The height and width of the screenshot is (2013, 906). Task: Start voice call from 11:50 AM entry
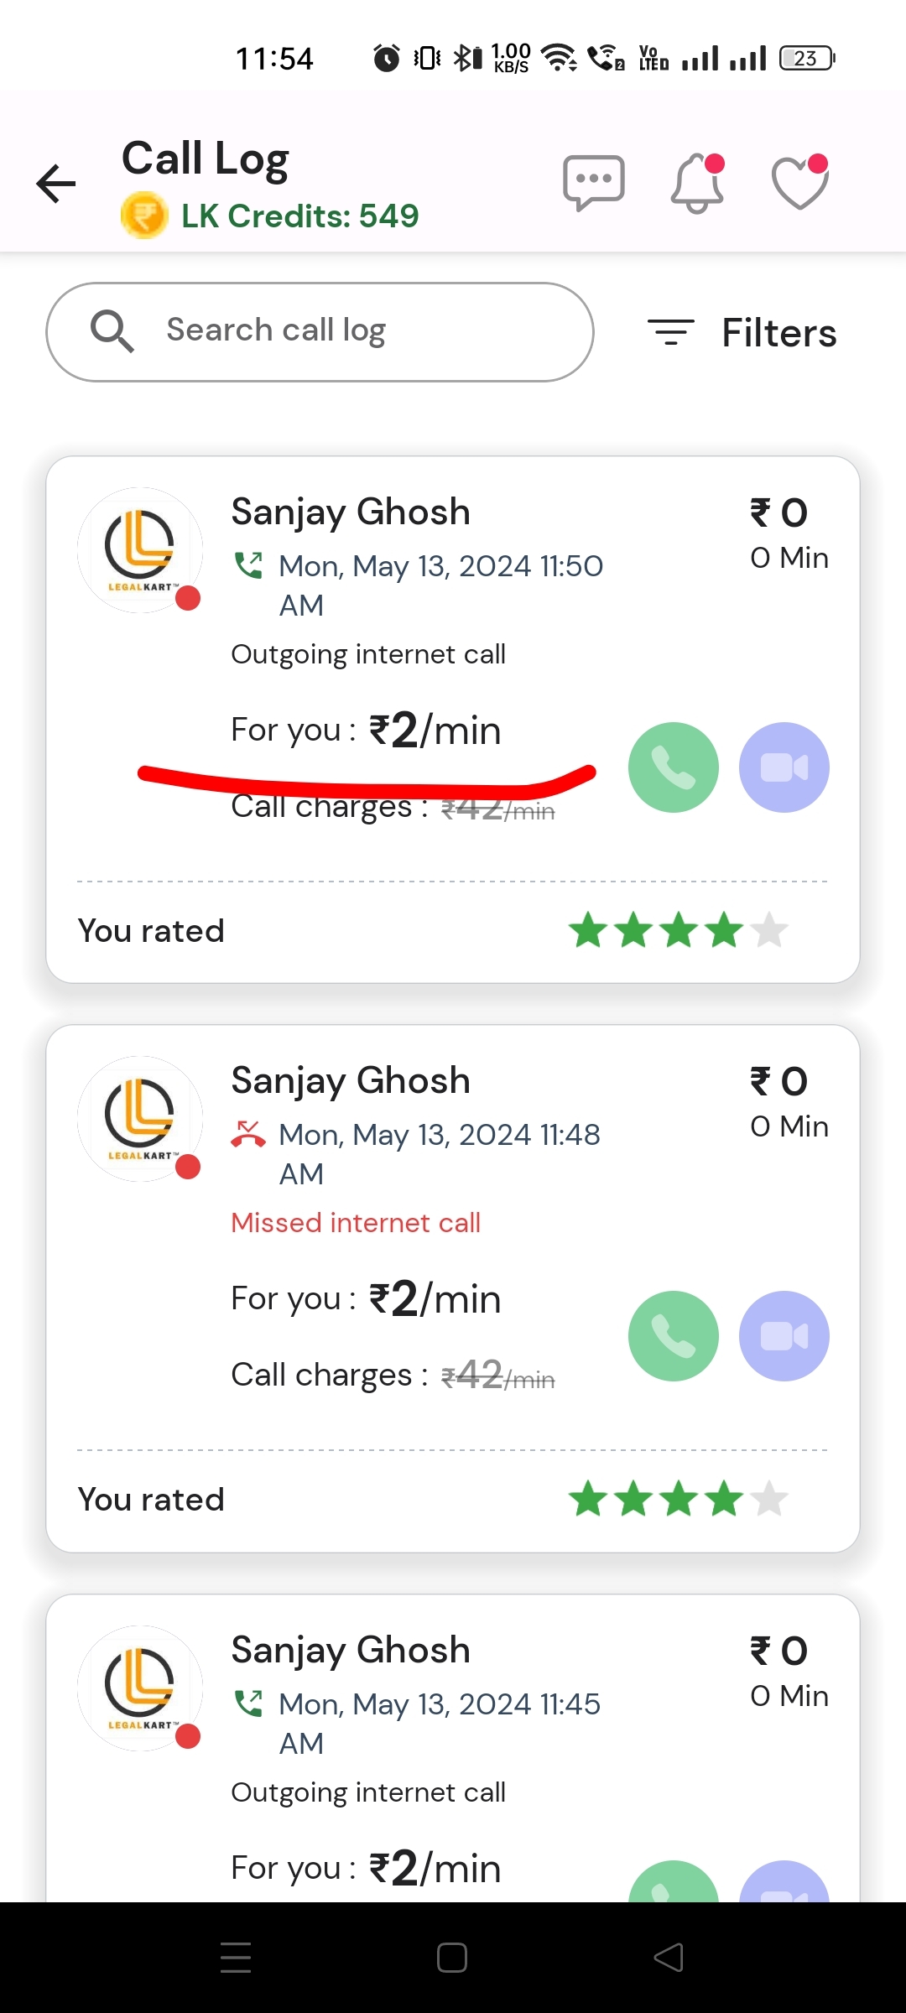tap(673, 767)
